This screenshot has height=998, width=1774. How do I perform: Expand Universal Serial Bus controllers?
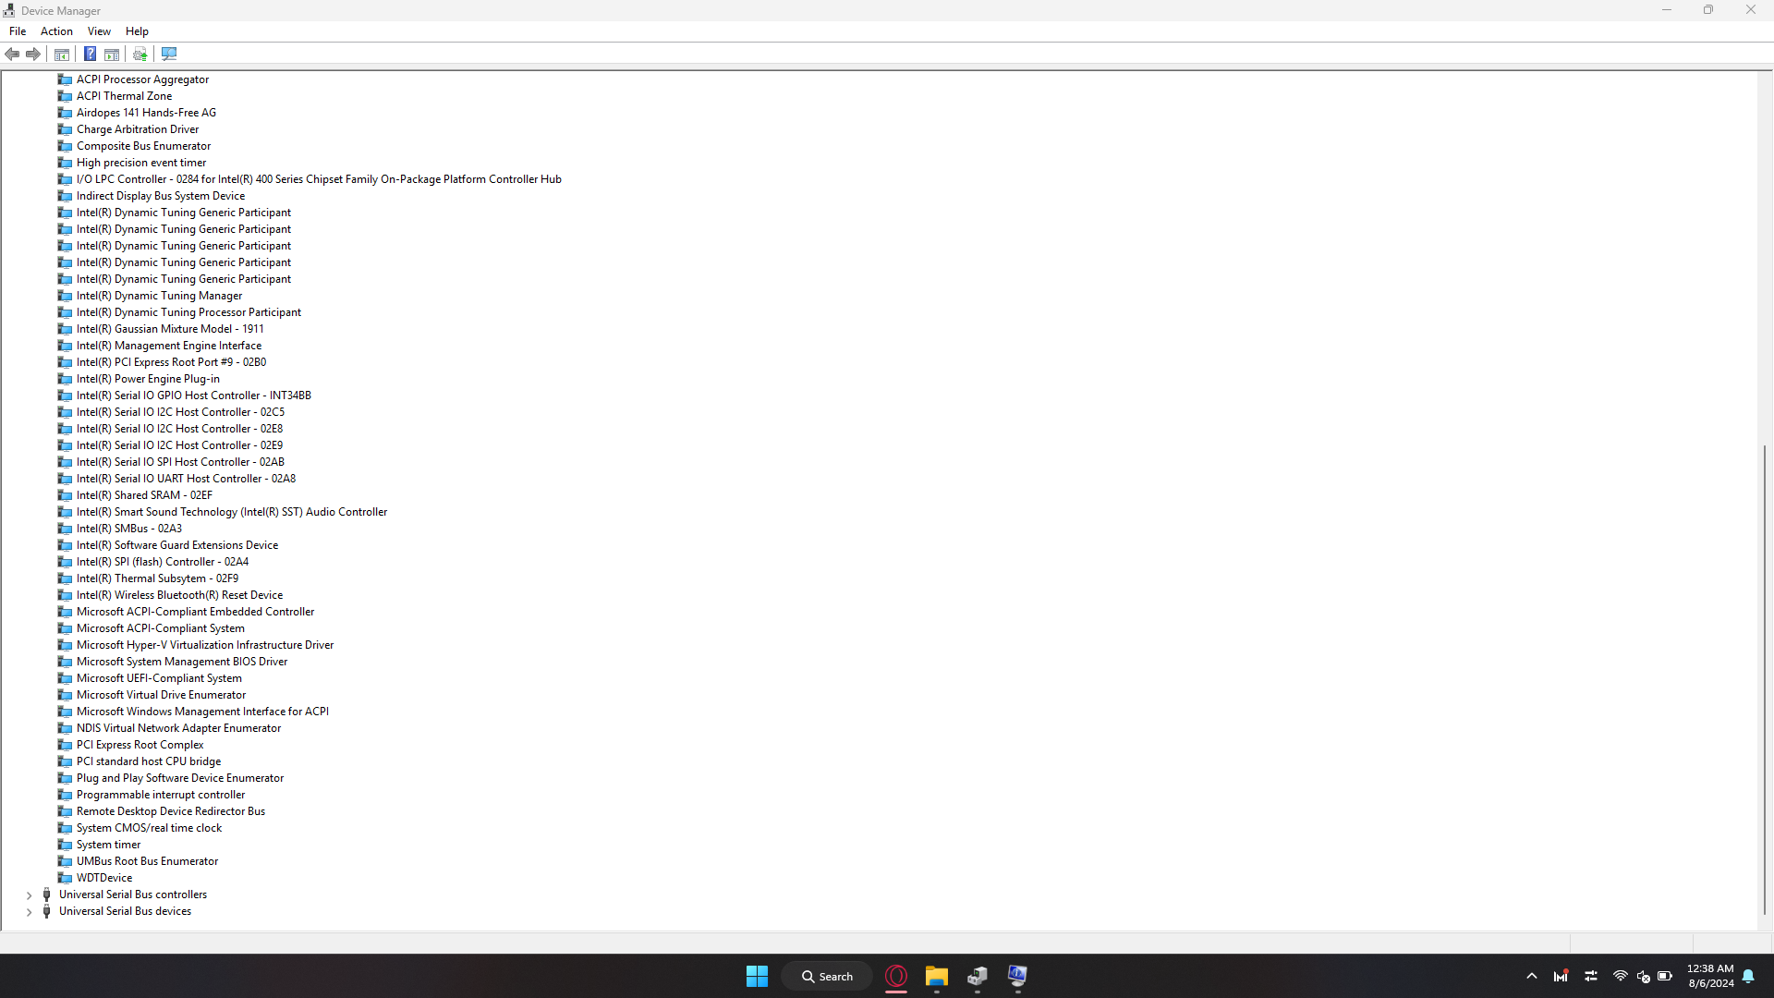tap(29, 895)
